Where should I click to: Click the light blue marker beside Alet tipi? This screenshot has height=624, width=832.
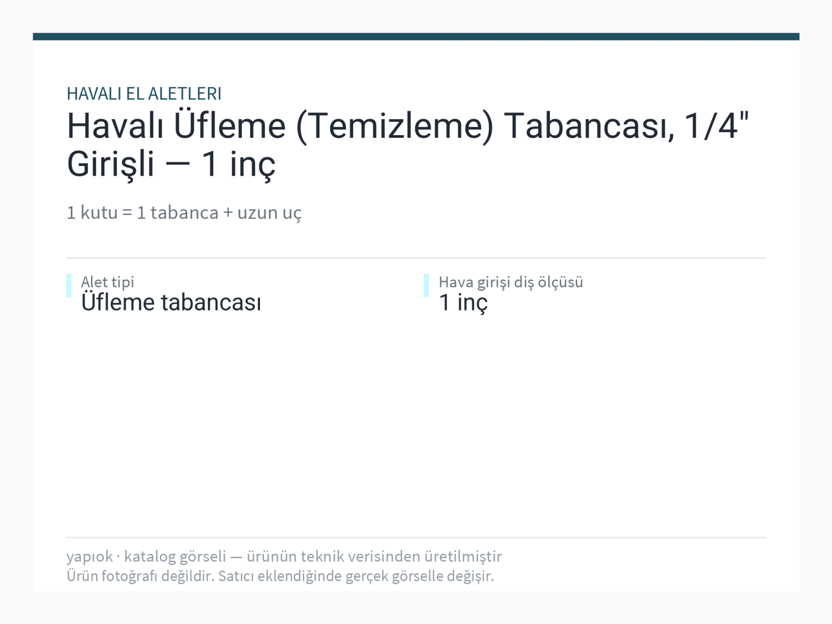(x=69, y=285)
